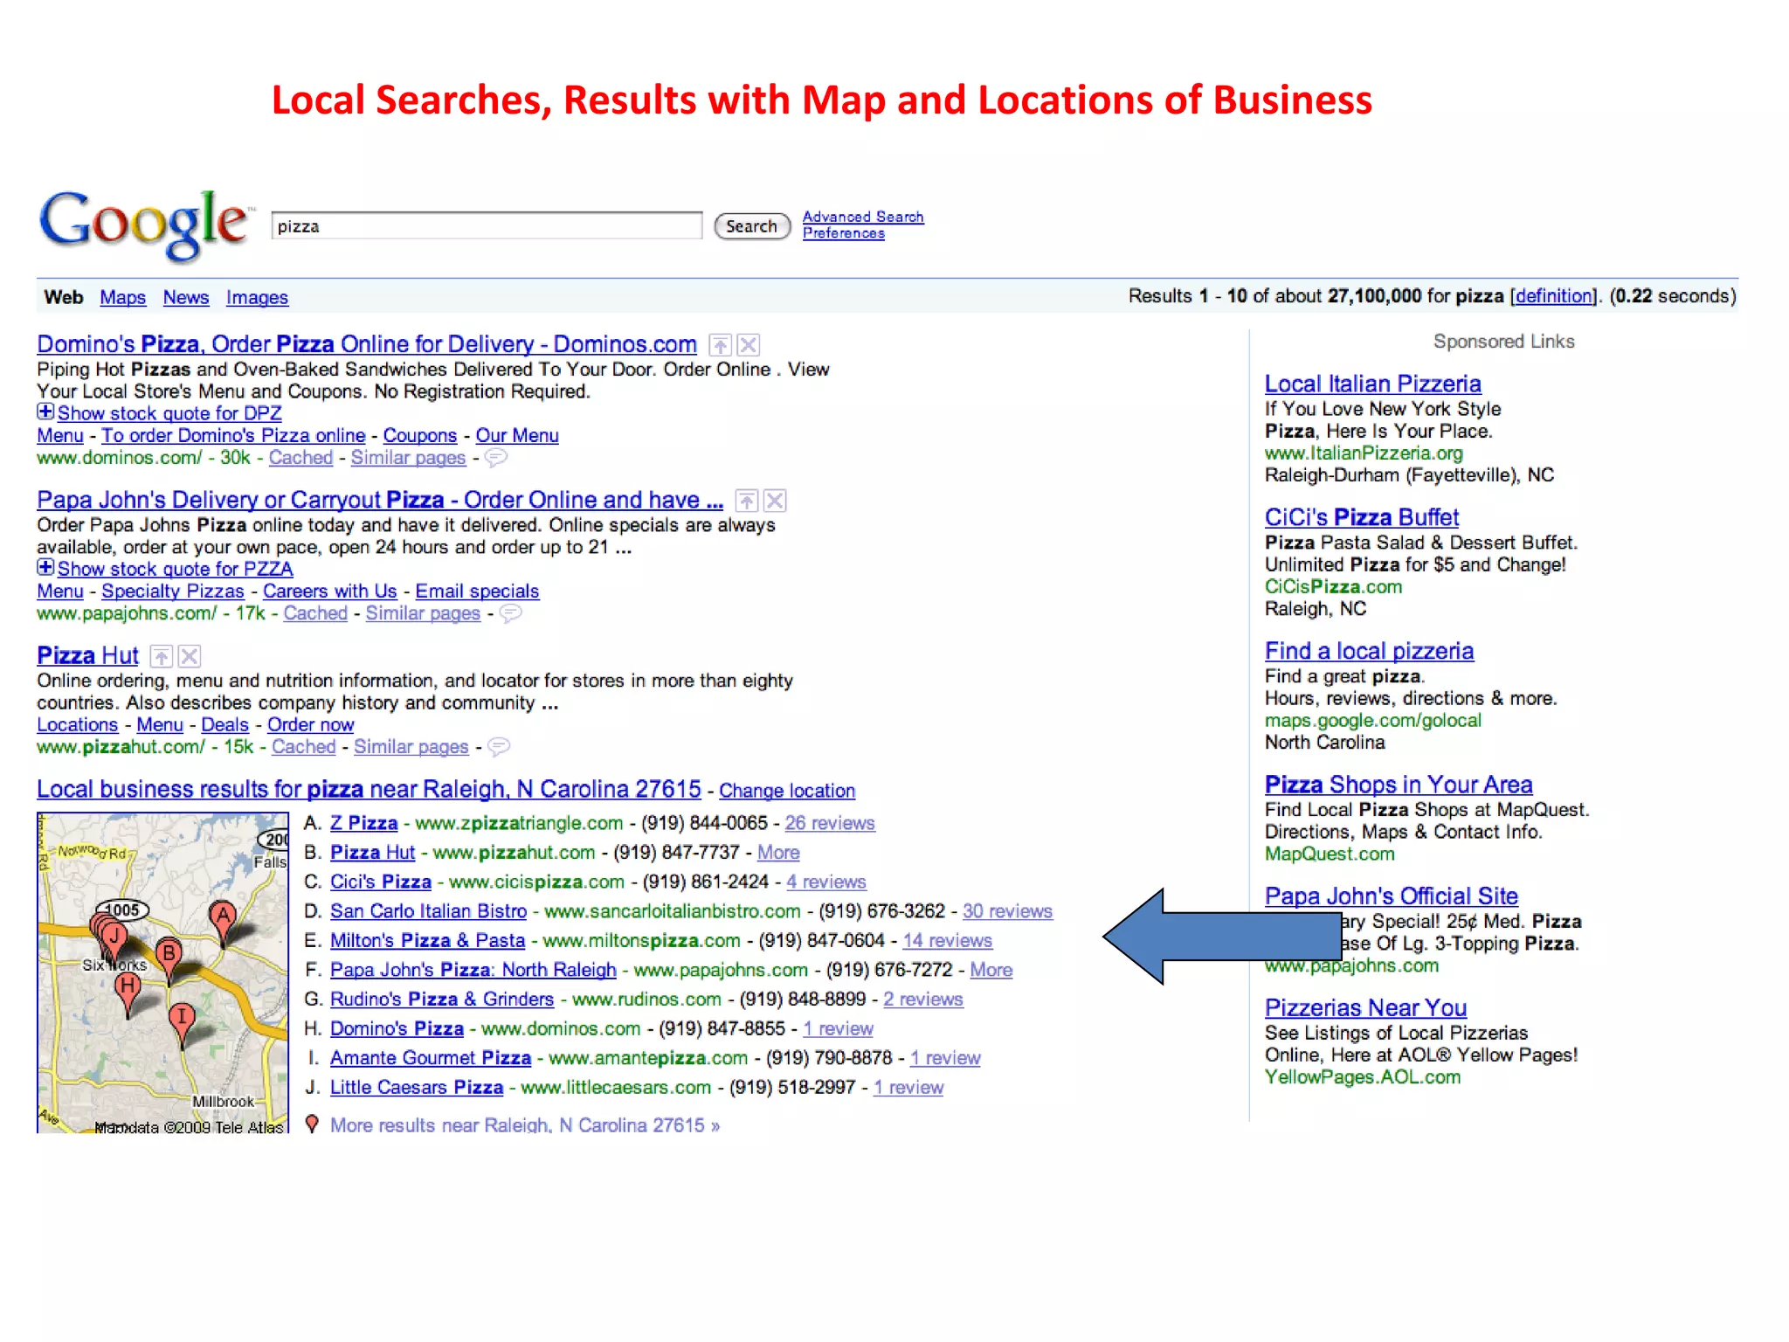Switch to the Maps tab

point(123,297)
